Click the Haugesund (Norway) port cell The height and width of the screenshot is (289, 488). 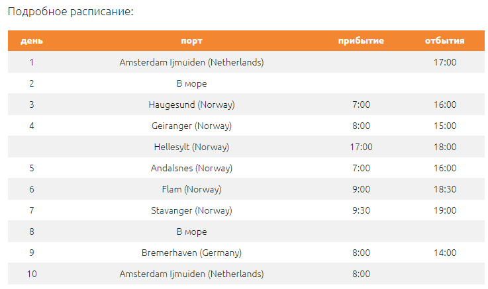tap(192, 104)
